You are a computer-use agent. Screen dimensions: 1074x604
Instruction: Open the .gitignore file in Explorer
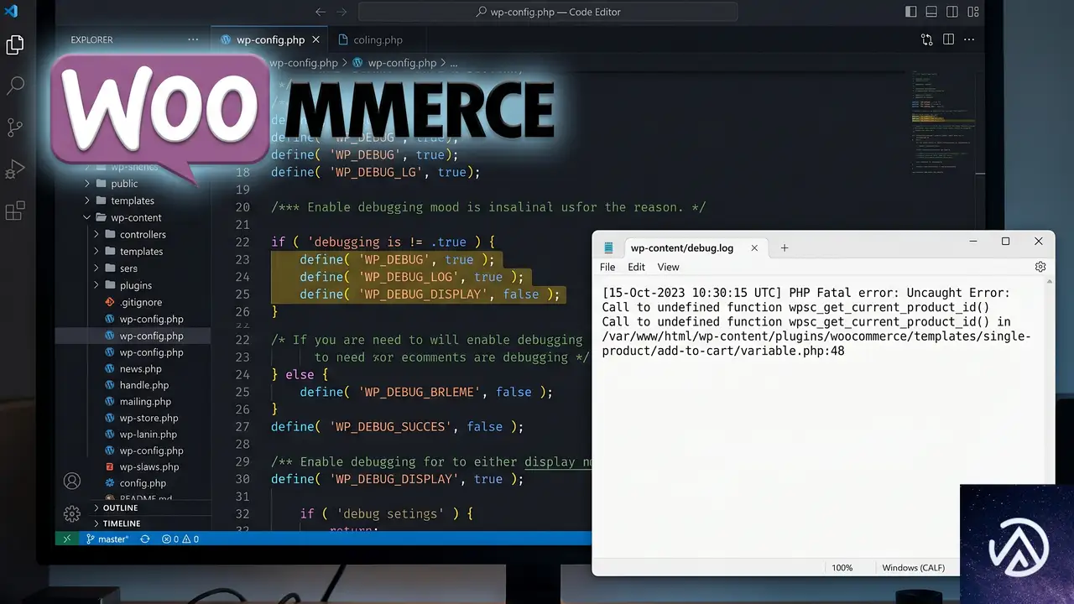tap(133, 302)
